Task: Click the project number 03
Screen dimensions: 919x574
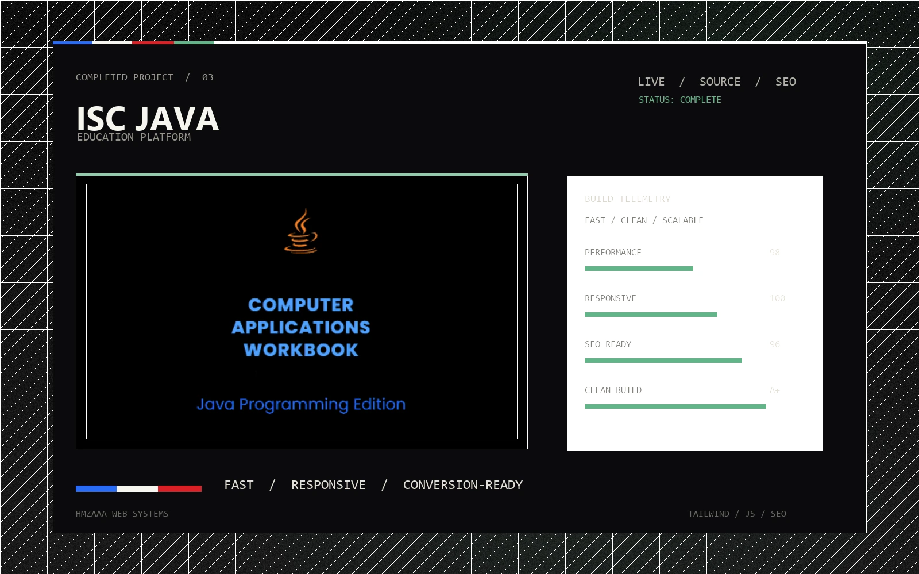Action: (207, 77)
